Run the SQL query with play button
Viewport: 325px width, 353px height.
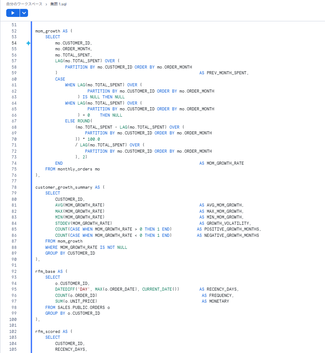pyautogui.click(x=13, y=13)
